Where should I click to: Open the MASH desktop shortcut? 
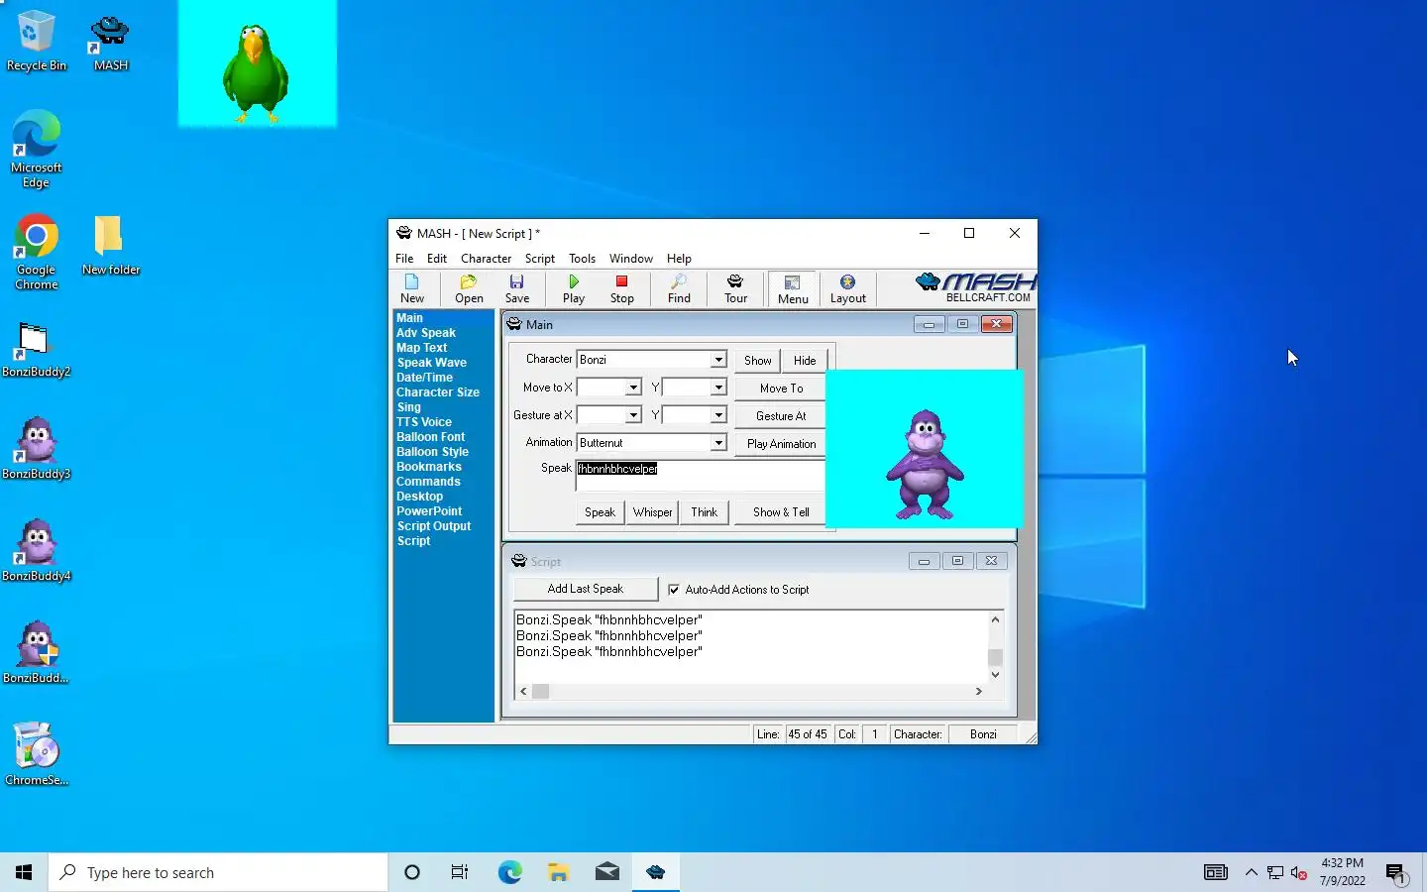(110, 44)
